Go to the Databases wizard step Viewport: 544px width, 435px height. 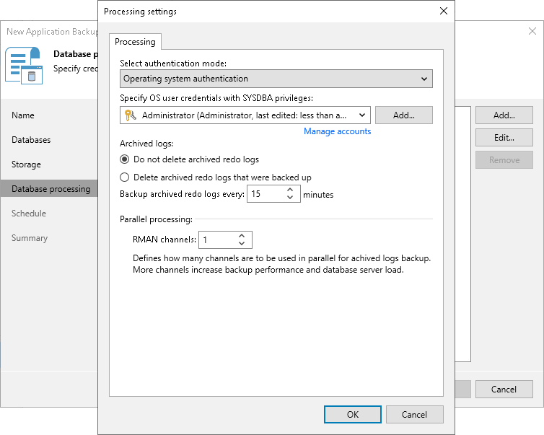(31, 140)
